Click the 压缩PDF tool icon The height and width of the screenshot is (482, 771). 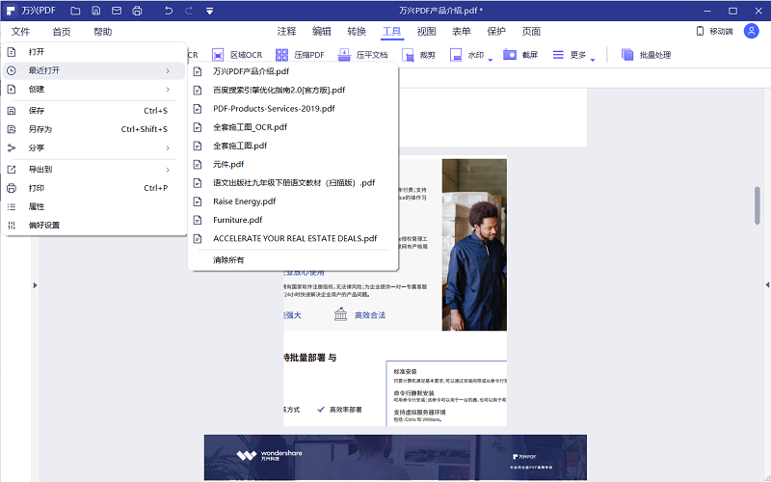point(281,55)
